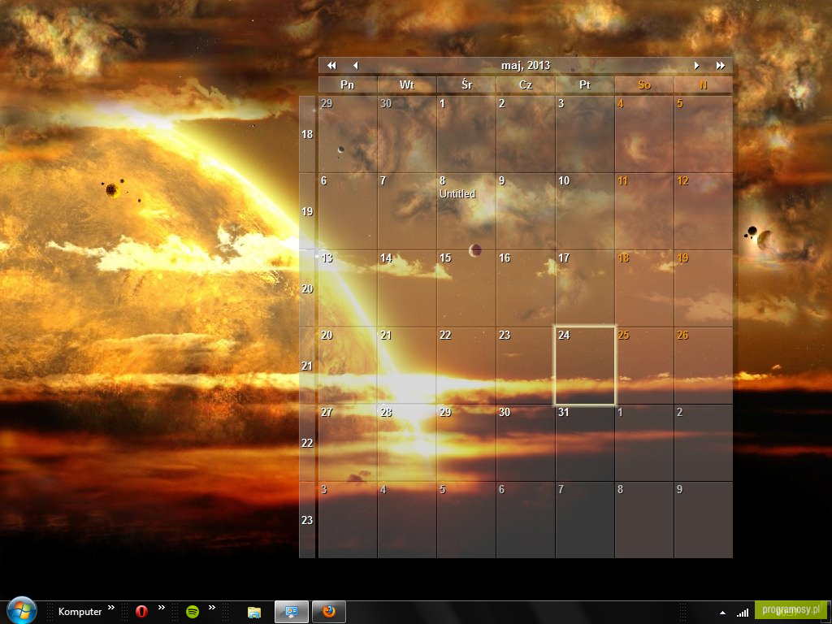The height and width of the screenshot is (624, 832).
Task: Select Monday May 27
Action: [x=348, y=443]
